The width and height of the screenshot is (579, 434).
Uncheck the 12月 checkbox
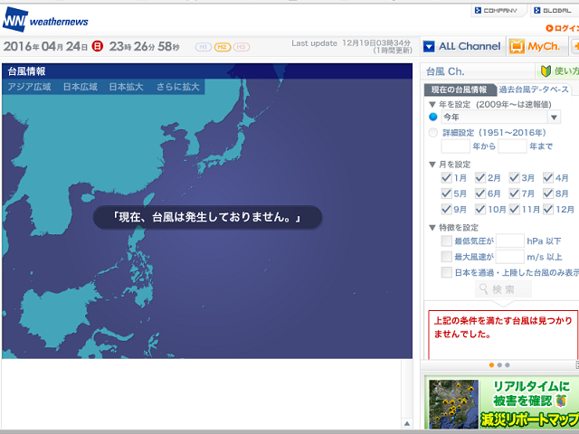click(x=548, y=209)
